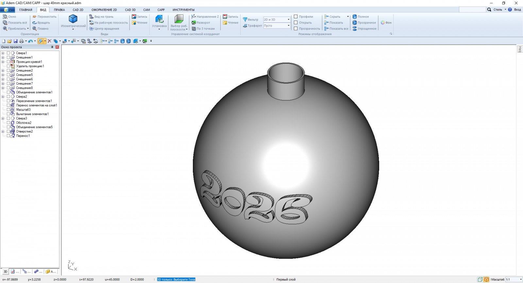This screenshot has width=523, height=283.
Task: Switch to the CAD 3D ribbon tab
Action: click(130, 10)
